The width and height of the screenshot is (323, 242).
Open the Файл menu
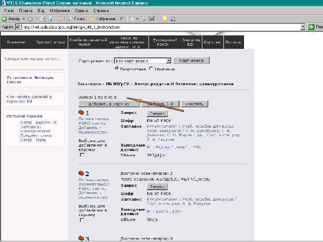coord(9,11)
